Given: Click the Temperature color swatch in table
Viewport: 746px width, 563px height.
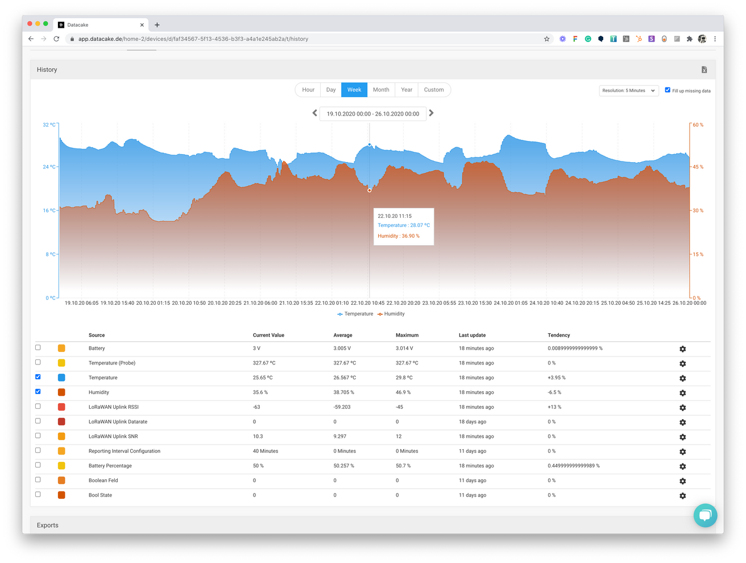Looking at the screenshot, I should point(62,376).
